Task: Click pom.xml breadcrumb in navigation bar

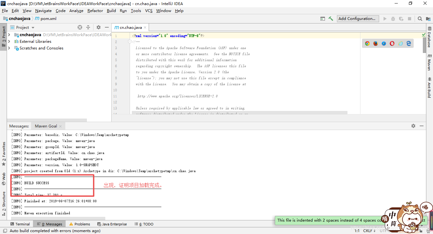Action: (46, 19)
